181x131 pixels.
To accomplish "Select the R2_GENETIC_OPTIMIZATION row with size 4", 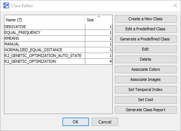I will pyautogui.click(x=58, y=61).
